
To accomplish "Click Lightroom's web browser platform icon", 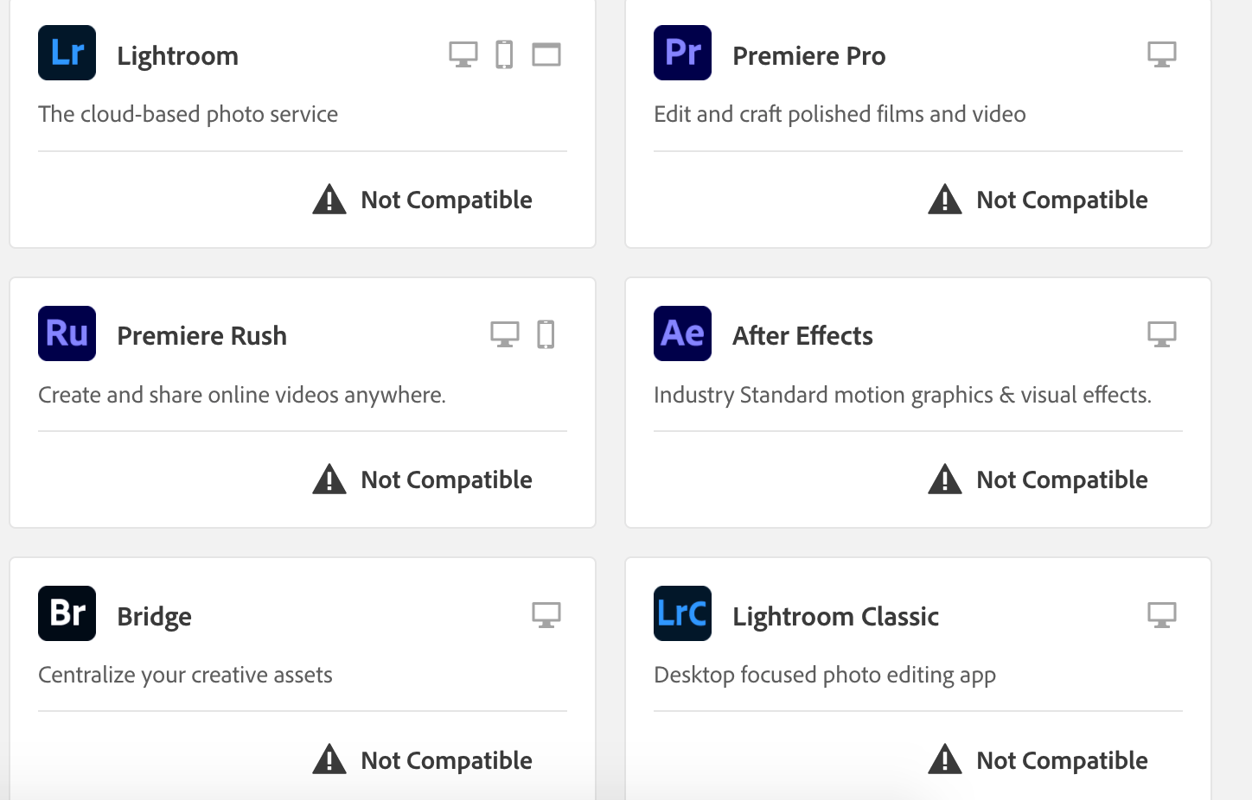I will [x=546, y=54].
